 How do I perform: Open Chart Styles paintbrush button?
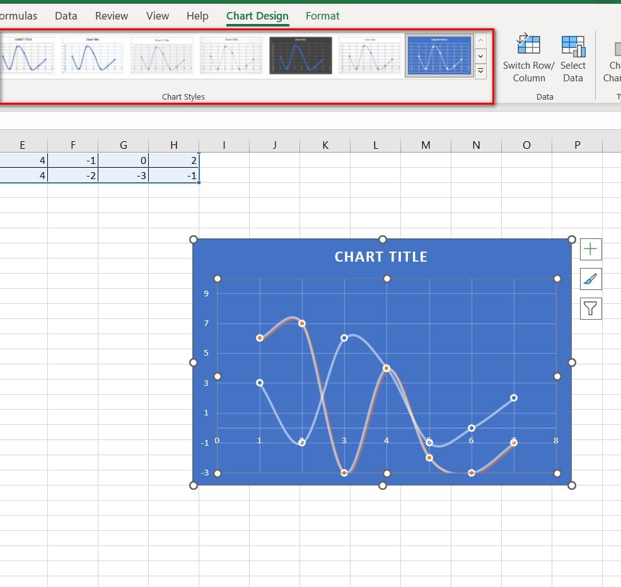pos(591,279)
